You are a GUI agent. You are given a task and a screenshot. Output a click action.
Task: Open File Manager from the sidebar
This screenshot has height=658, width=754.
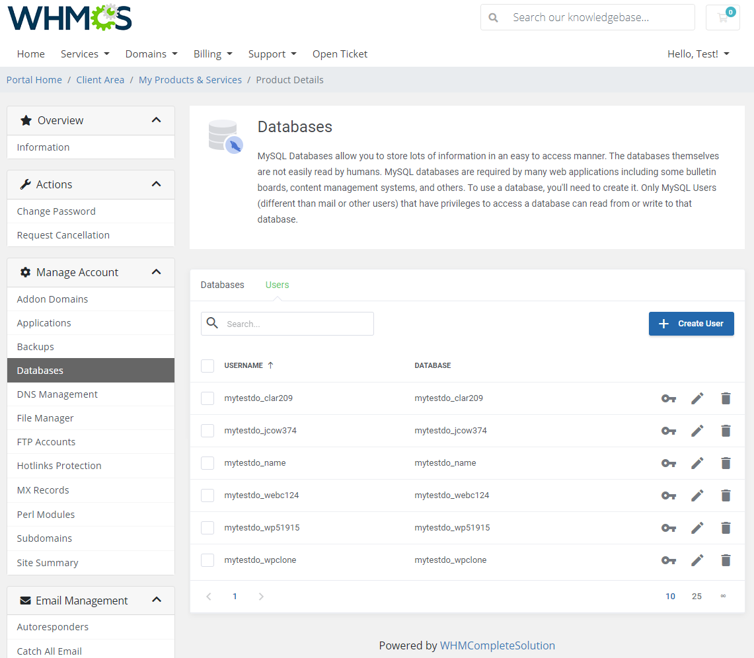click(45, 418)
